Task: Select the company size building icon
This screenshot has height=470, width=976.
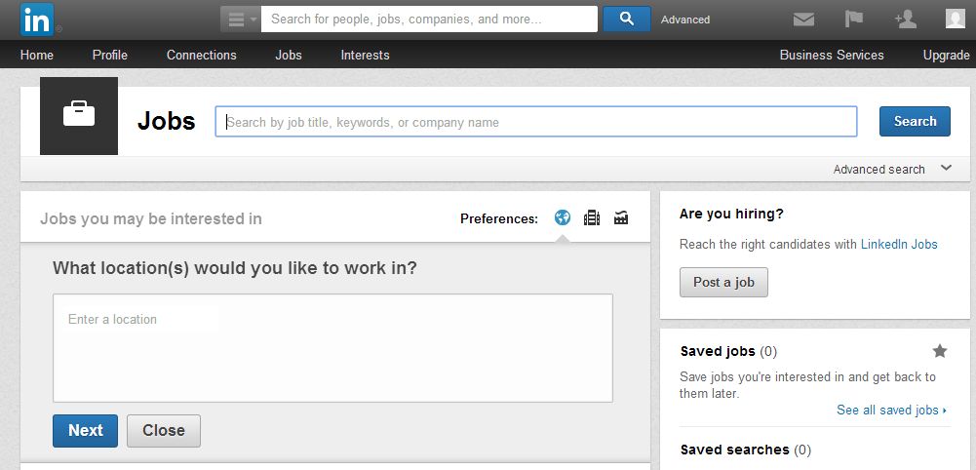Action: (x=592, y=217)
